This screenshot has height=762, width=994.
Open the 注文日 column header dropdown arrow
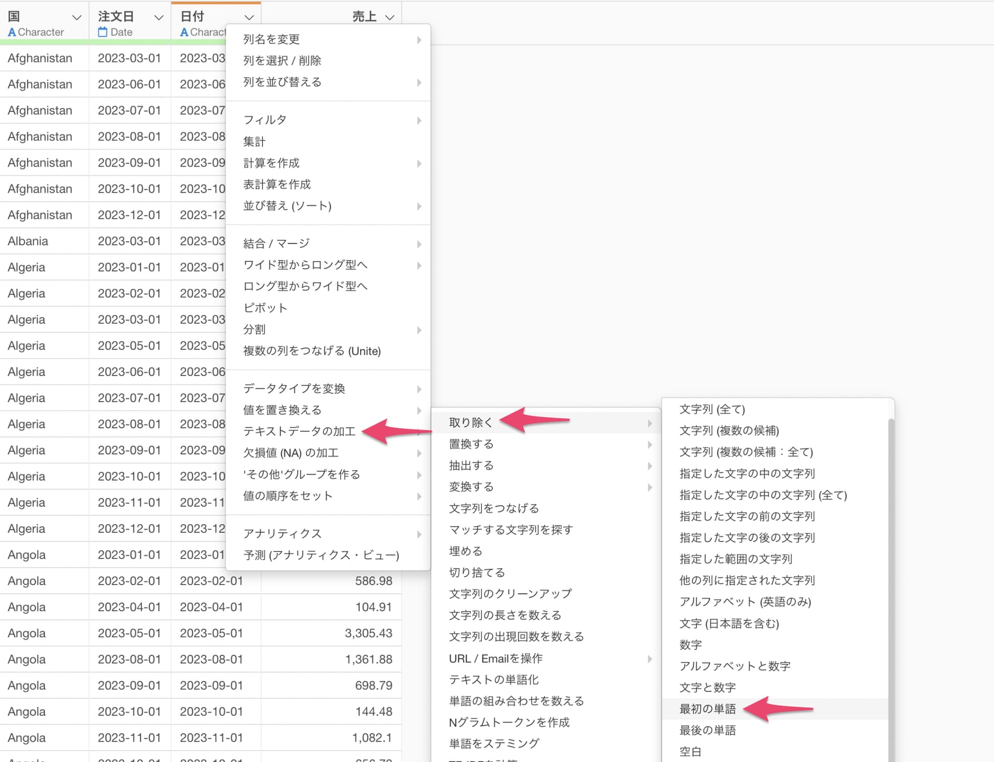[159, 18]
